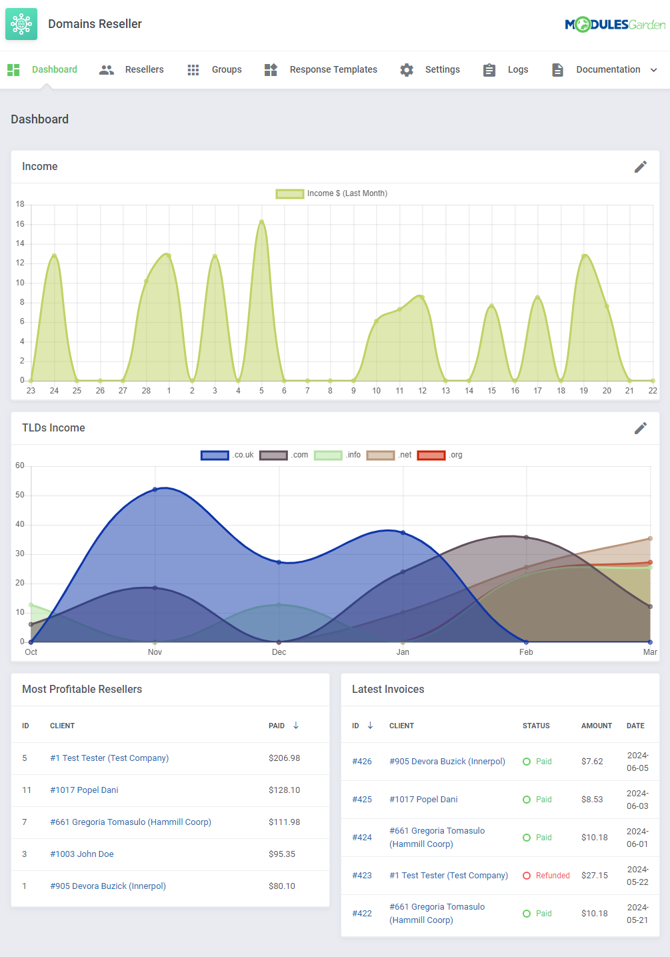The height and width of the screenshot is (957, 670).
Task: Click the 2024-06-05 invoice date
Action: point(637,762)
